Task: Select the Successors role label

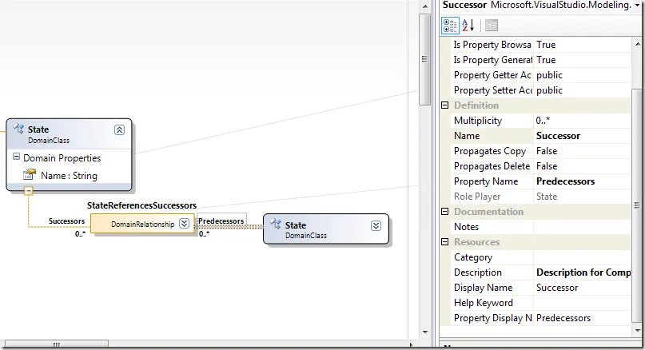Action: 66,221
